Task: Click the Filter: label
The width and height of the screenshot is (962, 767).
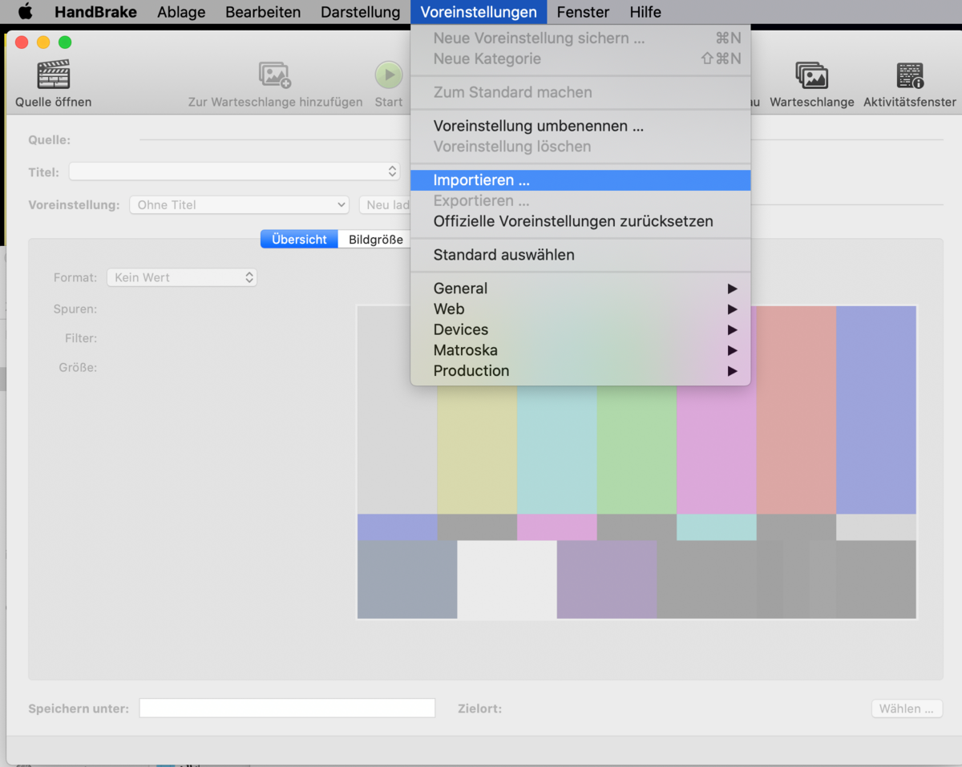Action: point(81,338)
